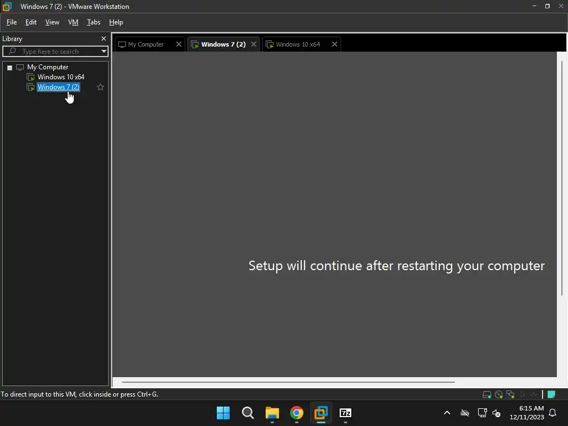Image resolution: width=568 pixels, height=426 pixels.
Task: Open the Tabs menu
Action: (x=93, y=22)
